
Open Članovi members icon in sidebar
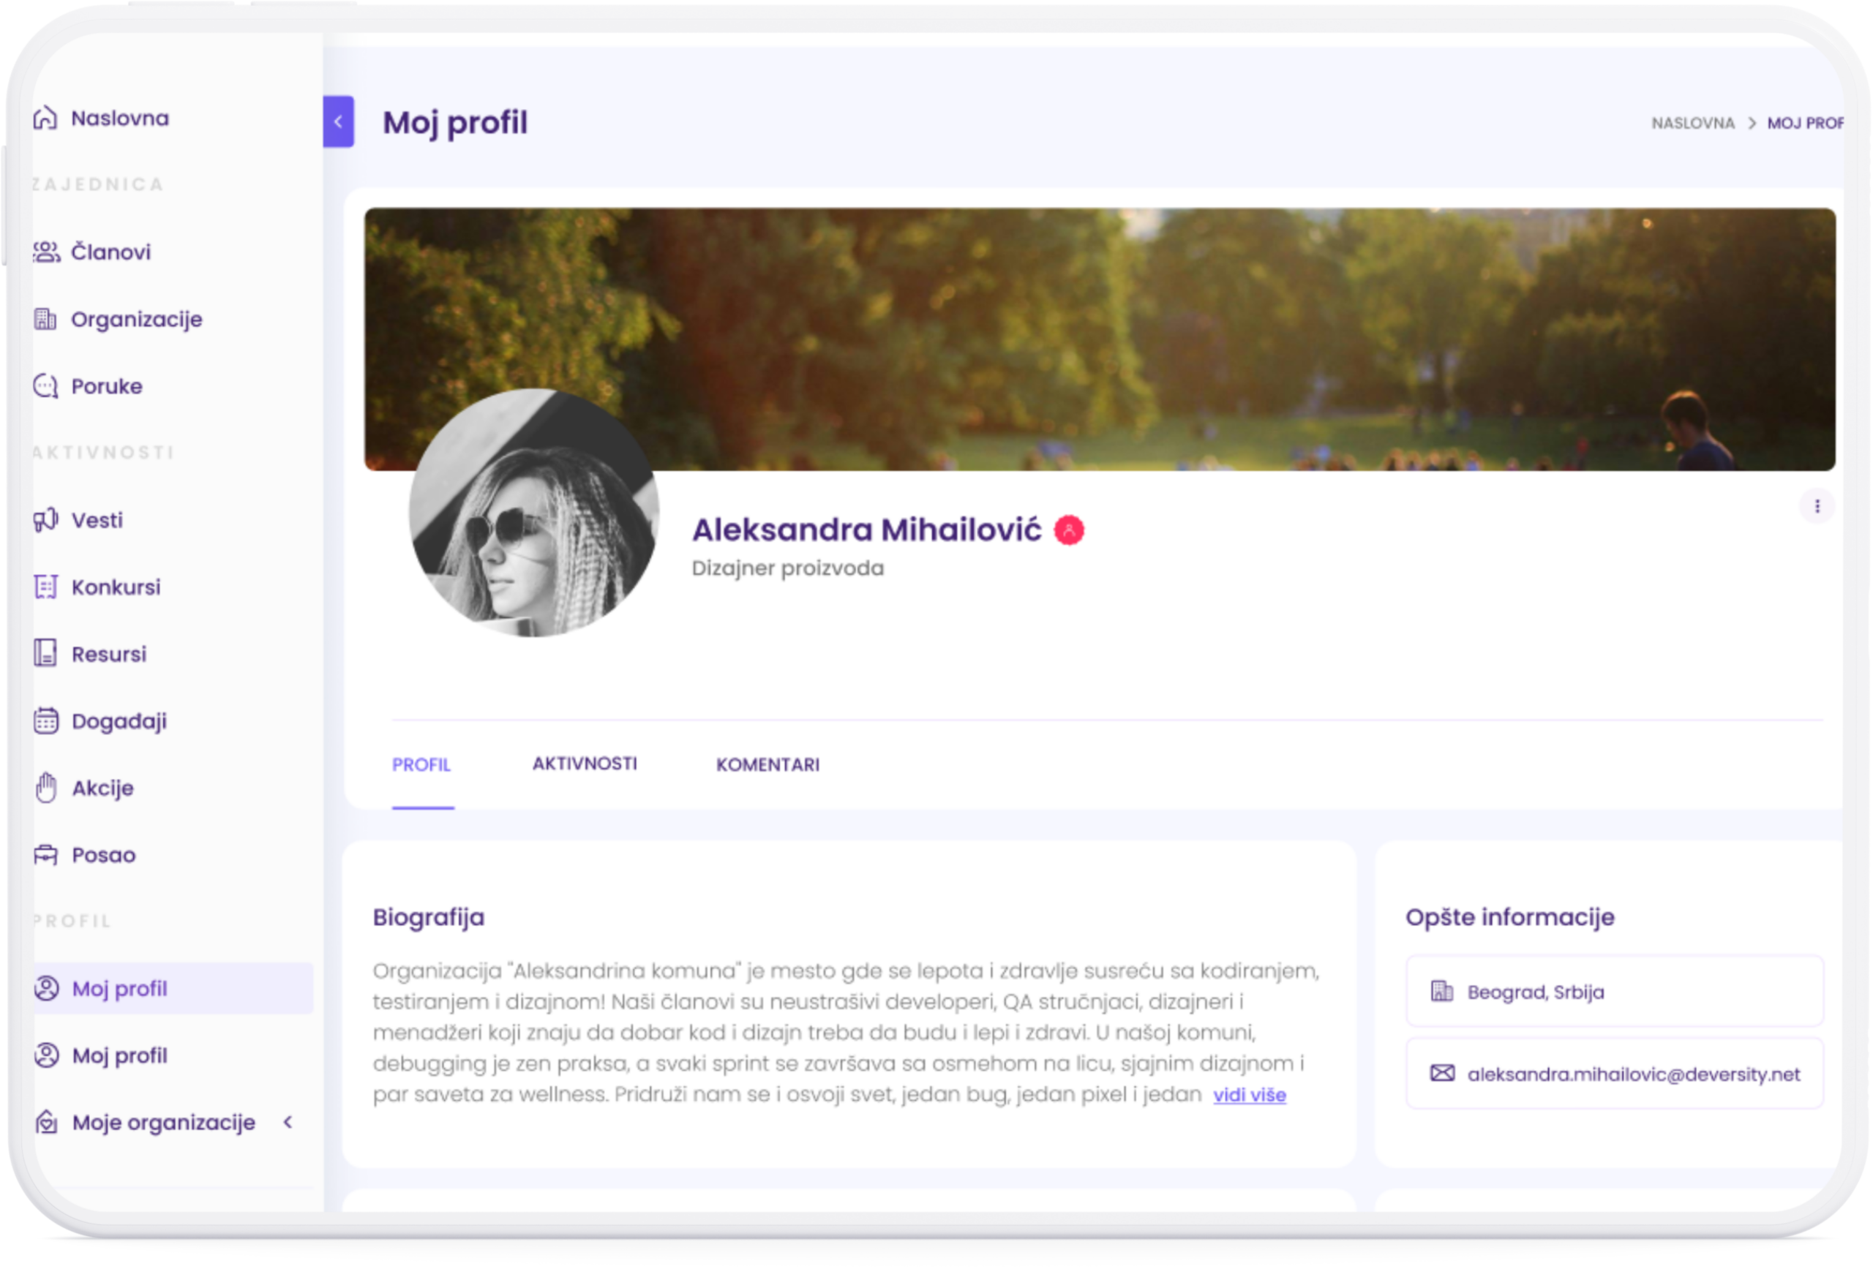click(46, 252)
